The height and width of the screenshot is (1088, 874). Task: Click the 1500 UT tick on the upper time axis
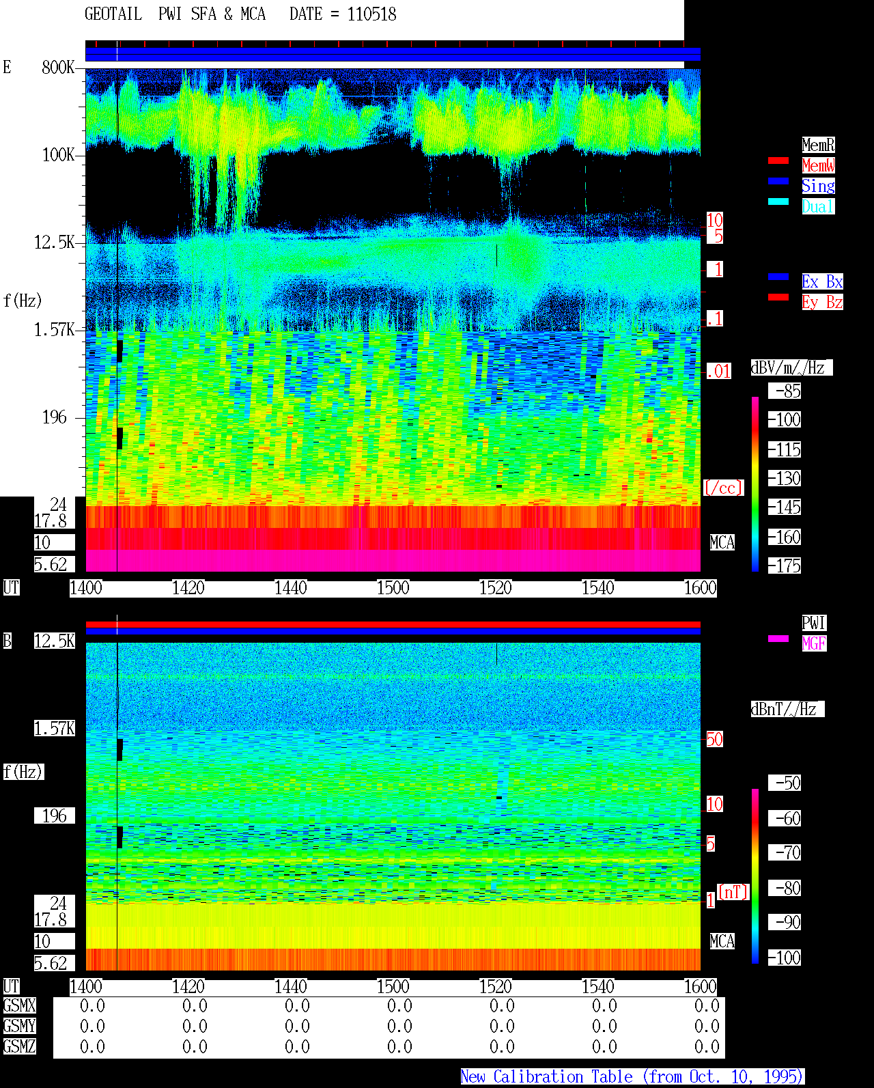tap(393, 588)
